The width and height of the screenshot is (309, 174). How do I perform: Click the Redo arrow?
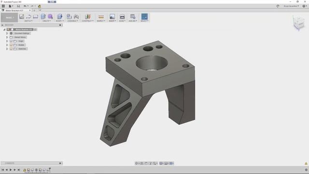click(32, 6)
